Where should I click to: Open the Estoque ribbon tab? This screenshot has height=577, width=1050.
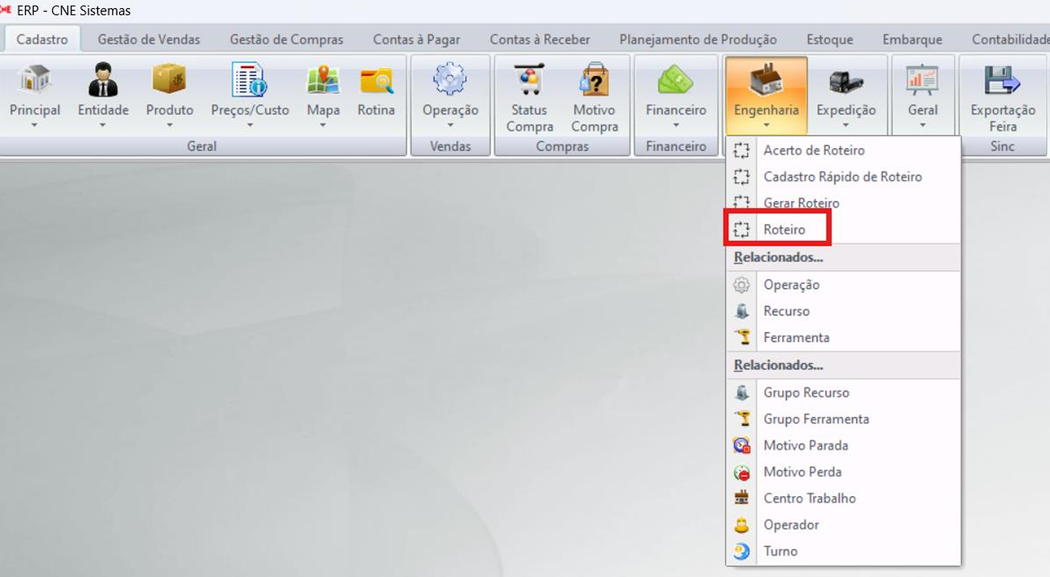829,39
